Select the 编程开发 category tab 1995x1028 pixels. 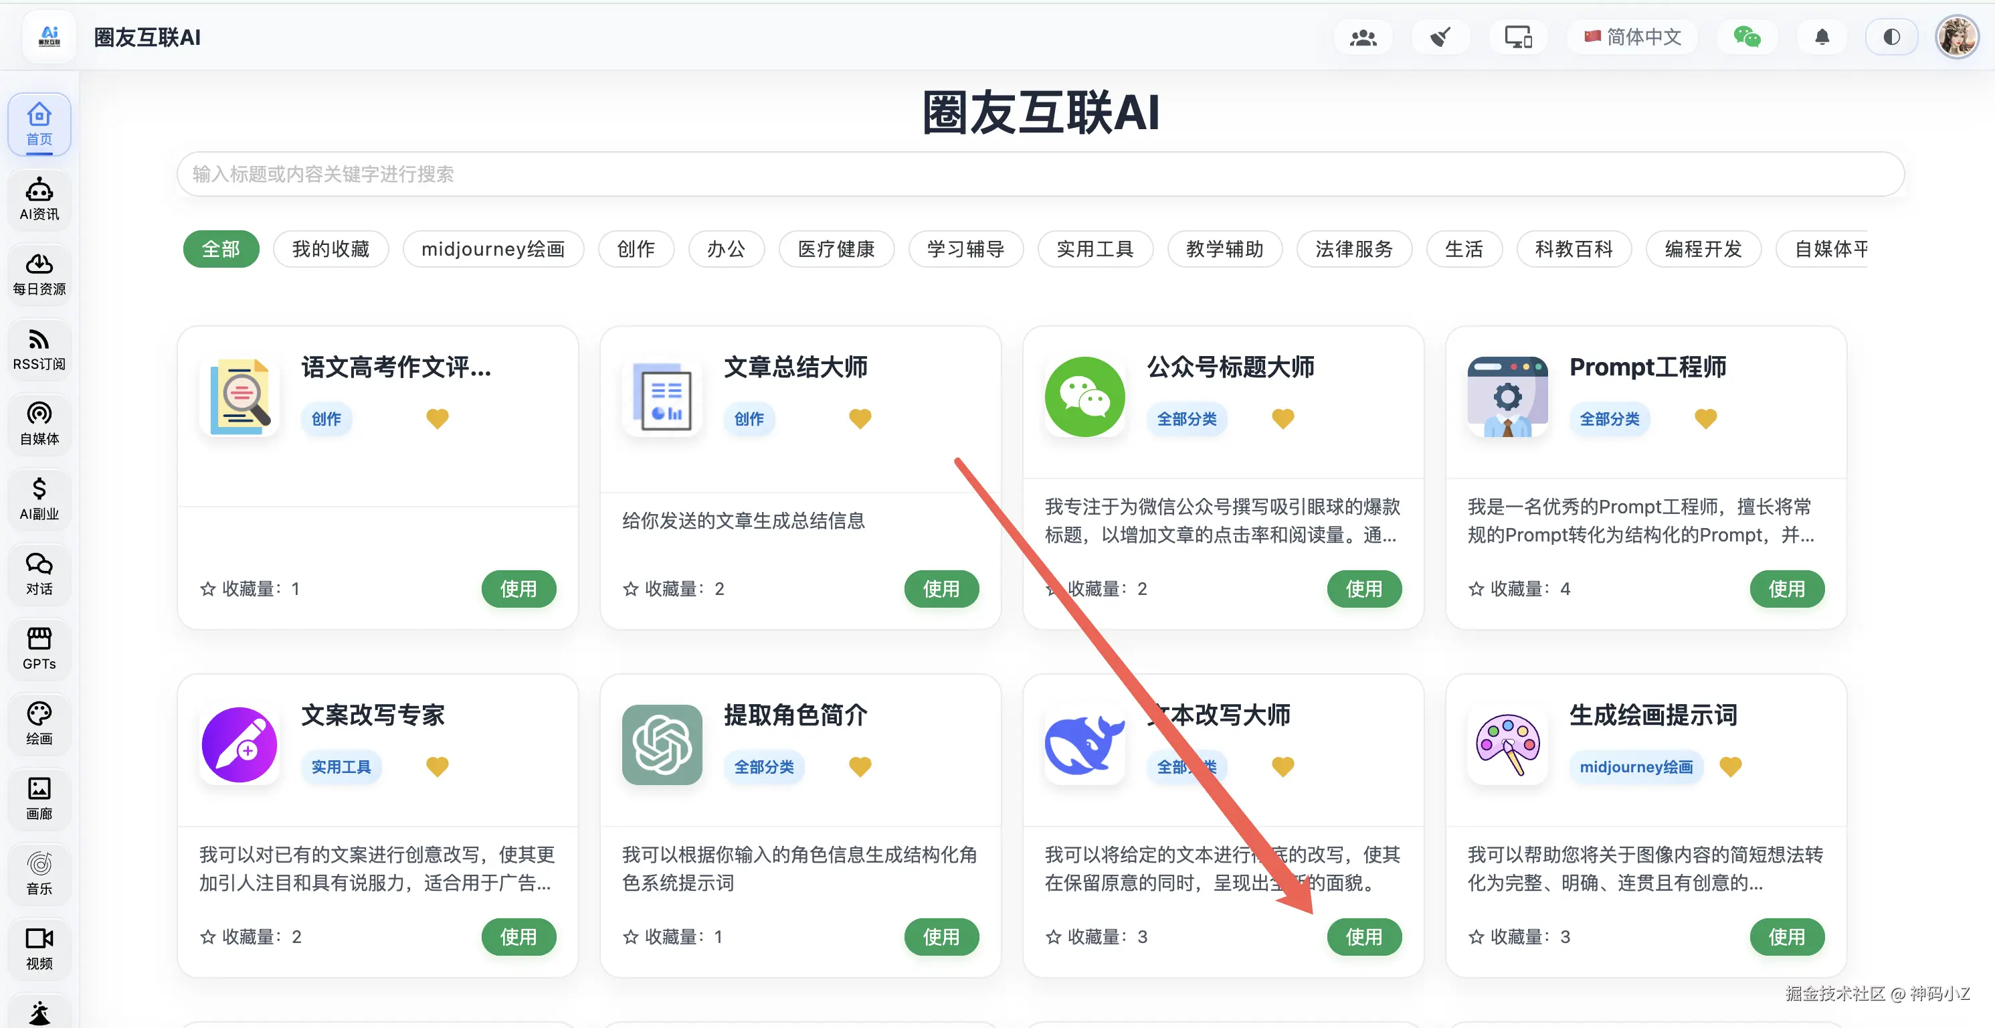1703,249
